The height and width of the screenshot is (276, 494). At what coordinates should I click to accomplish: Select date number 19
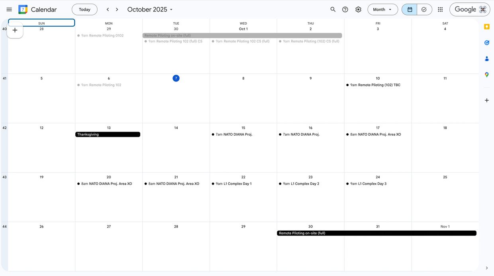(41, 177)
